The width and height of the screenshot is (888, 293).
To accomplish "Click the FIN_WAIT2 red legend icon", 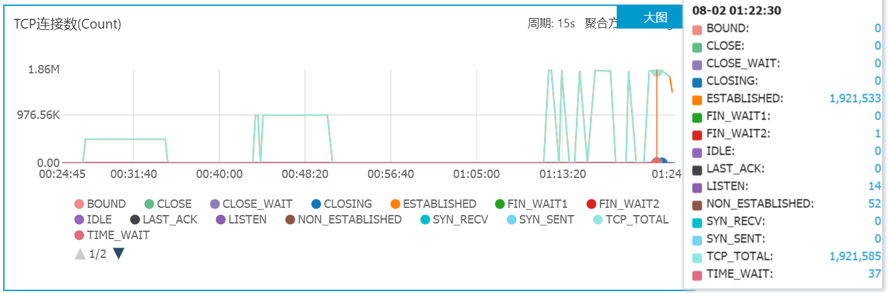I will click(591, 204).
